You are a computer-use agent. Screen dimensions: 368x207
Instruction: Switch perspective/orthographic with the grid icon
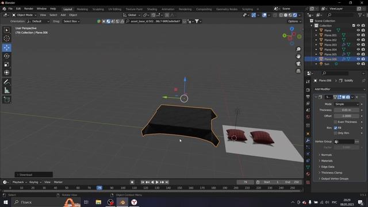coord(298,71)
